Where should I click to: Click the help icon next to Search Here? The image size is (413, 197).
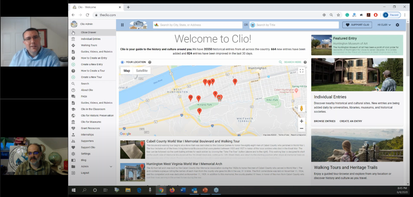tap(305, 62)
